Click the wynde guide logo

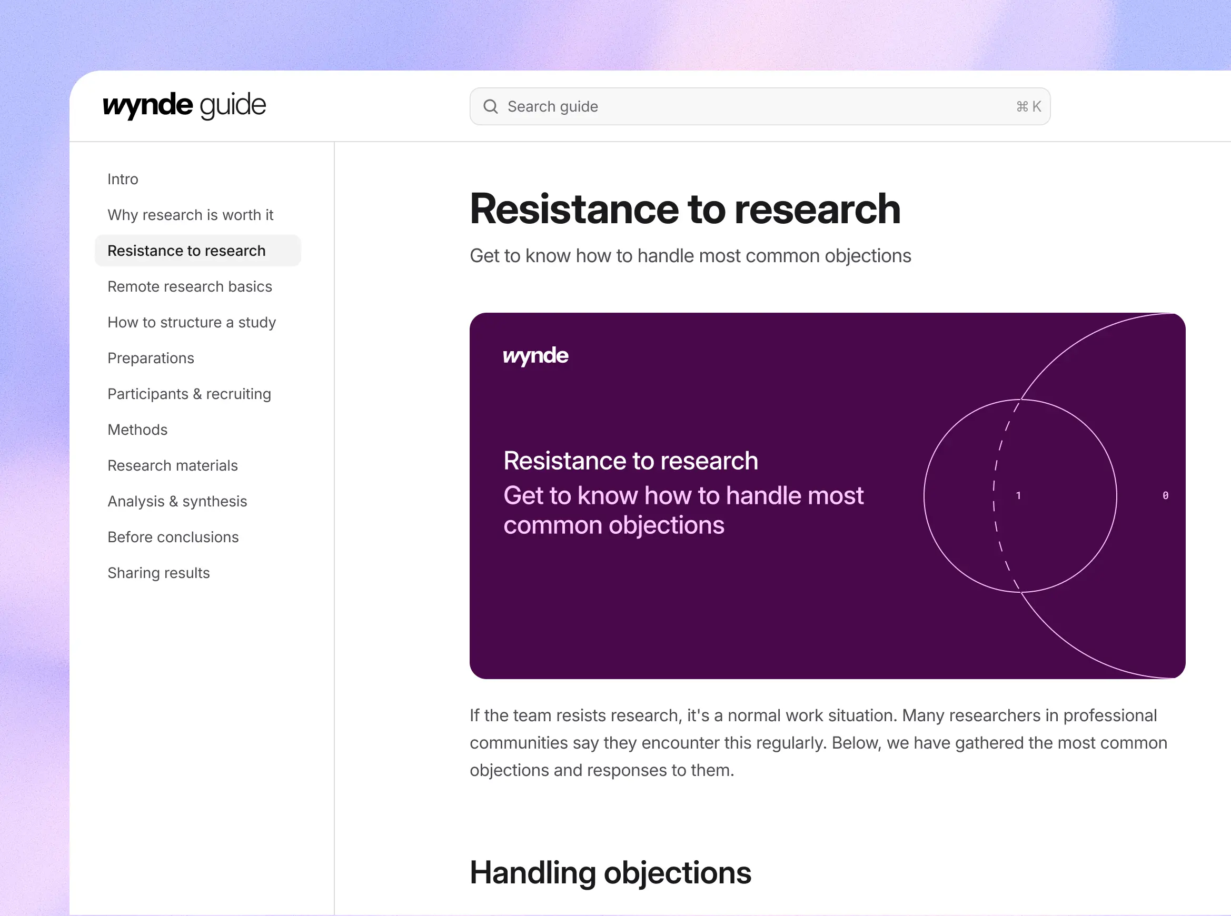click(185, 105)
